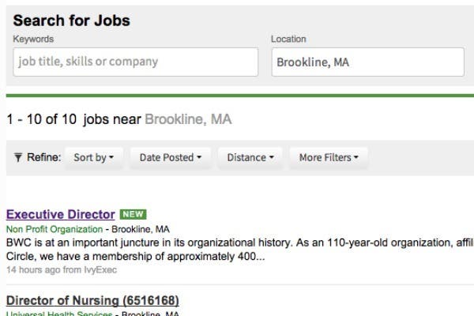This screenshot has height=316, width=474.
Task: Show More Filters options
Action: click(x=328, y=157)
